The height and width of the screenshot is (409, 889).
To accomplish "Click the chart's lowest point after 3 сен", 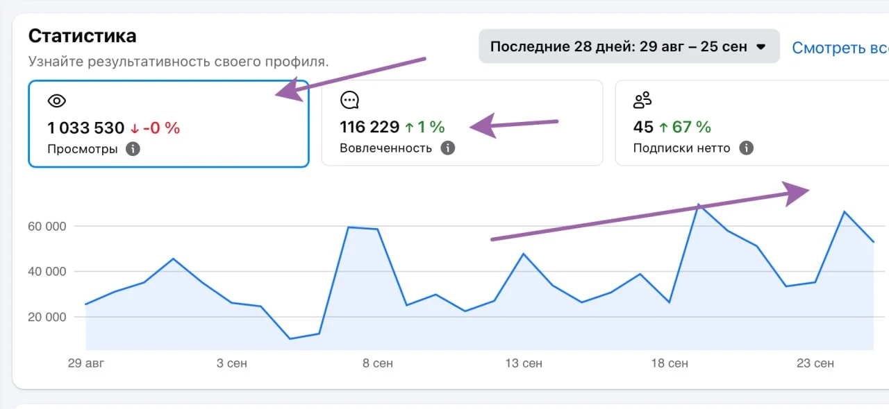I will (290, 338).
